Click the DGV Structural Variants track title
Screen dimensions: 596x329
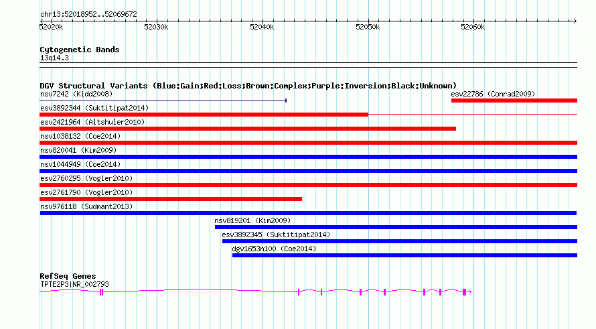[248, 86]
